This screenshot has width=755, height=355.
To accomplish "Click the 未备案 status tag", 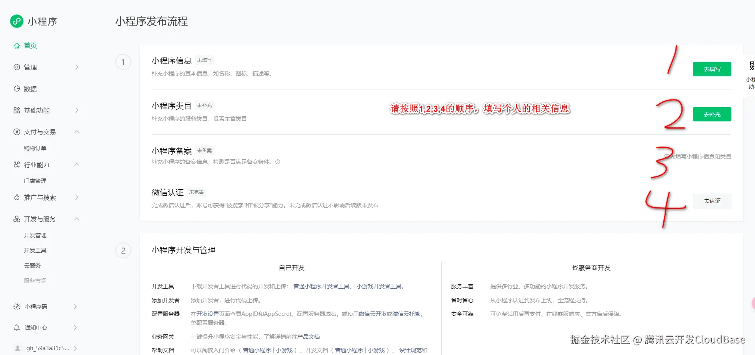I will [204, 151].
